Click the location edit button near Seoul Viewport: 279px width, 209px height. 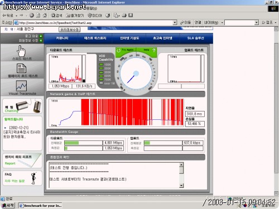pos(69,30)
